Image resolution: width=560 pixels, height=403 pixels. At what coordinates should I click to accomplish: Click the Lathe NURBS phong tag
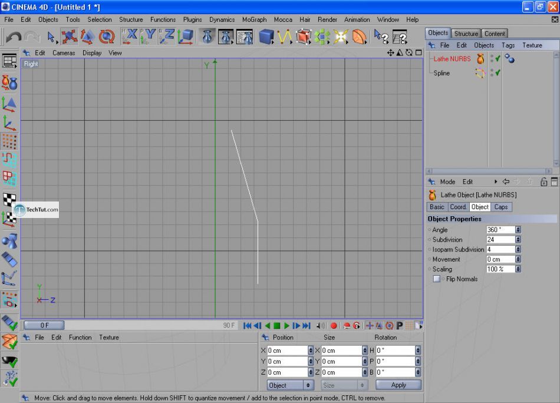510,58
